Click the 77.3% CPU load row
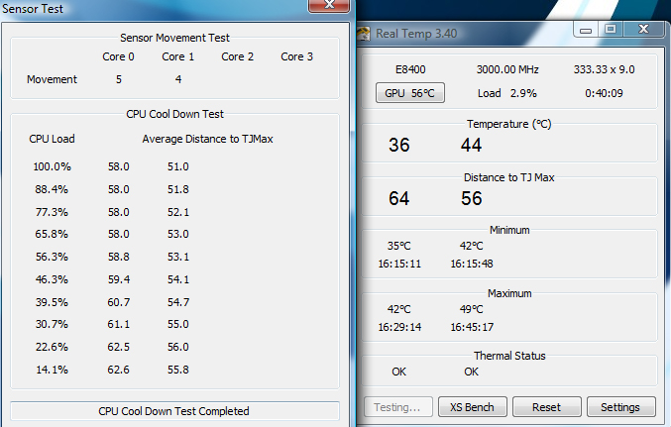The height and width of the screenshot is (427, 671). click(52, 212)
